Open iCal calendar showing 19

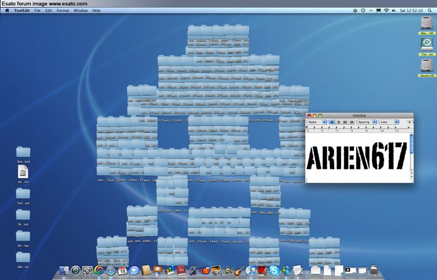tap(122, 270)
